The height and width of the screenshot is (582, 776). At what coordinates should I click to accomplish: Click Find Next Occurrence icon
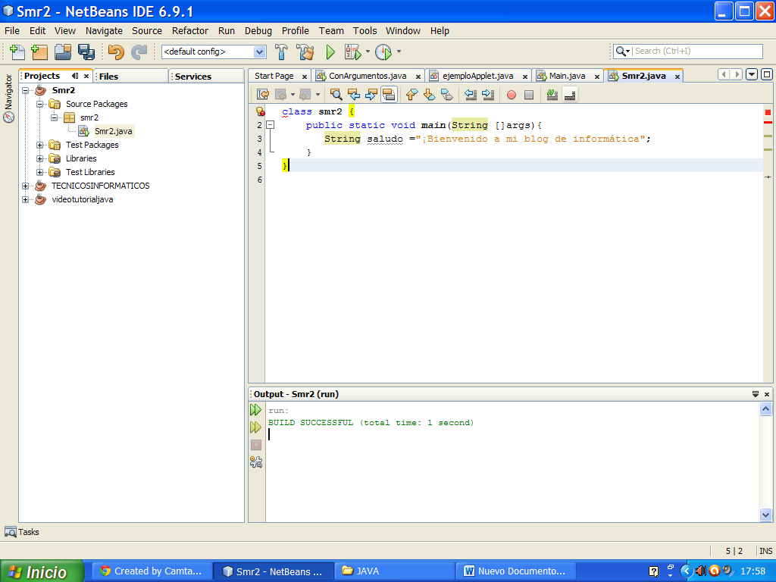[371, 95]
